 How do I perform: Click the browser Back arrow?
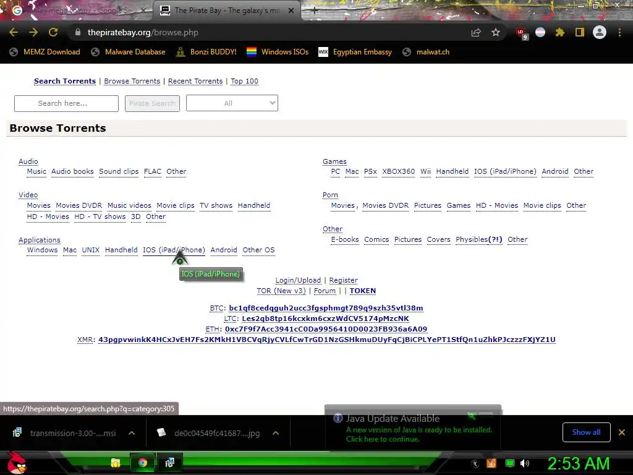(x=14, y=32)
